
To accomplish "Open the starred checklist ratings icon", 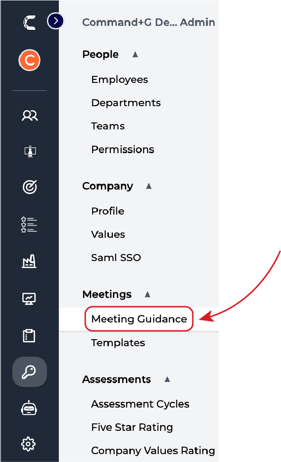I will [29, 224].
